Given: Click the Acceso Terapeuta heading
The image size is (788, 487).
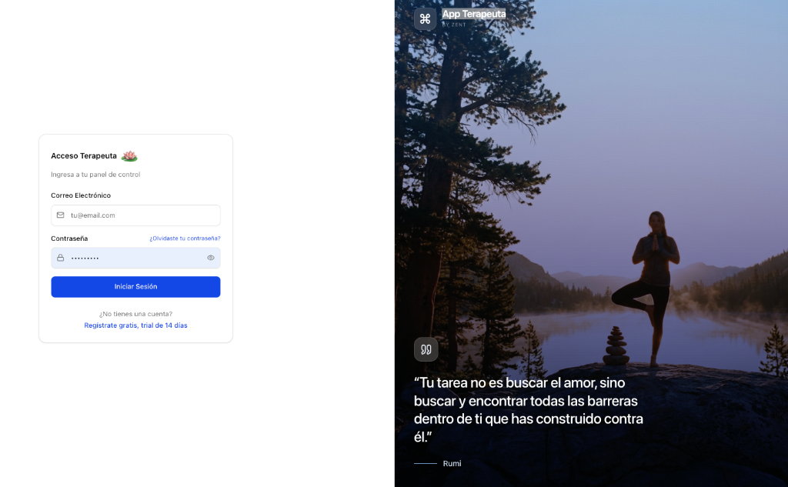Looking at the screenshot, I should 84,156.
